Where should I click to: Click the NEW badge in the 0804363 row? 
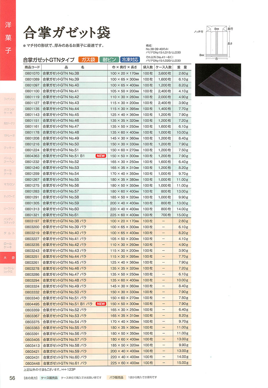101,156
